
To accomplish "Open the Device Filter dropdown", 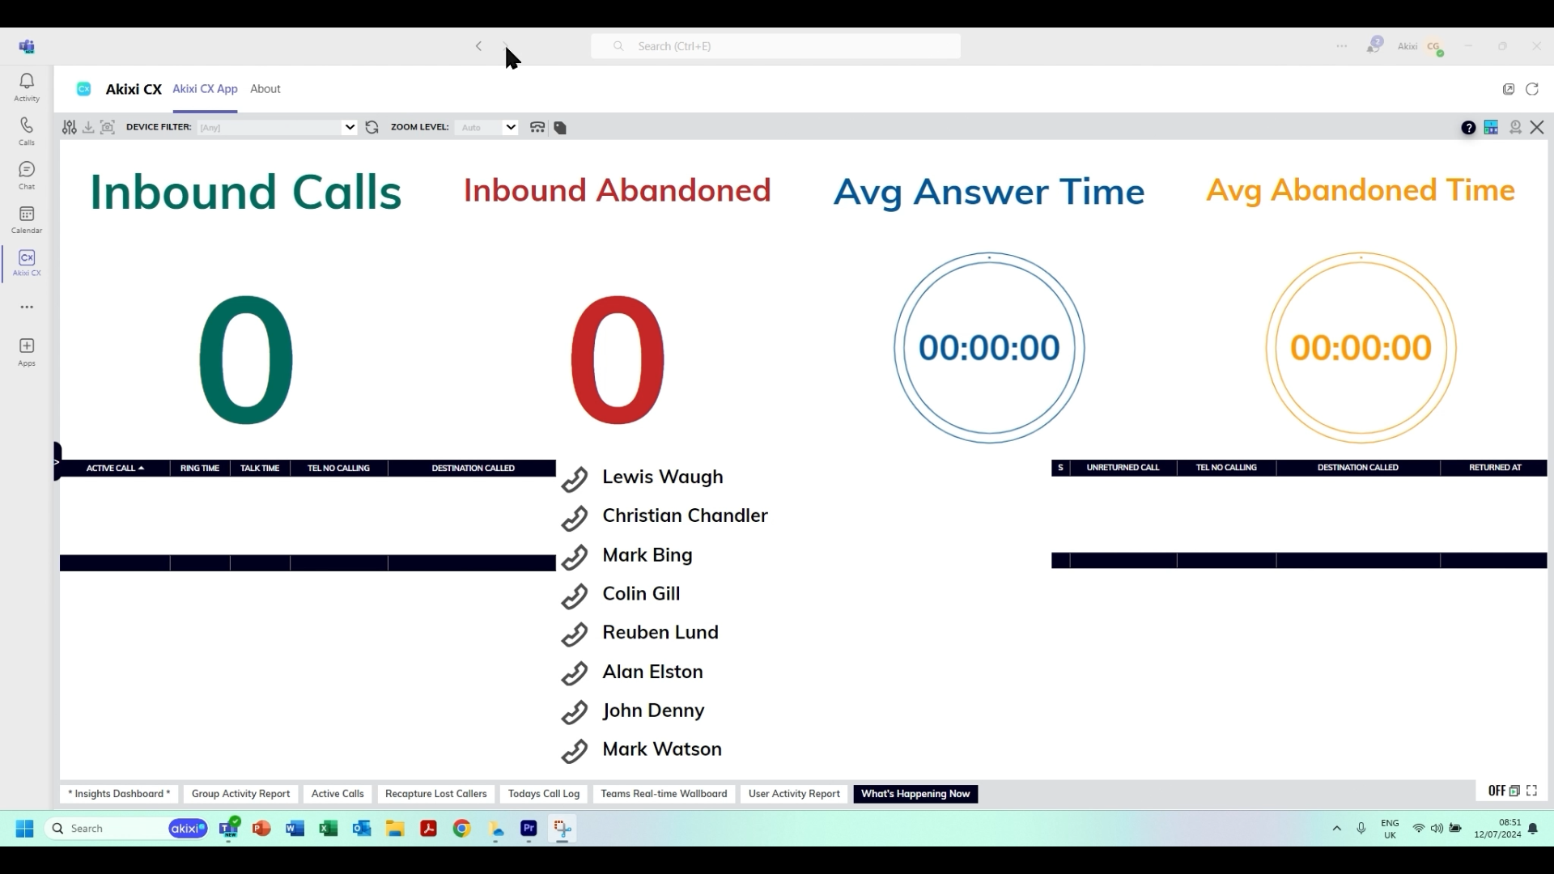I will [350, 127].
